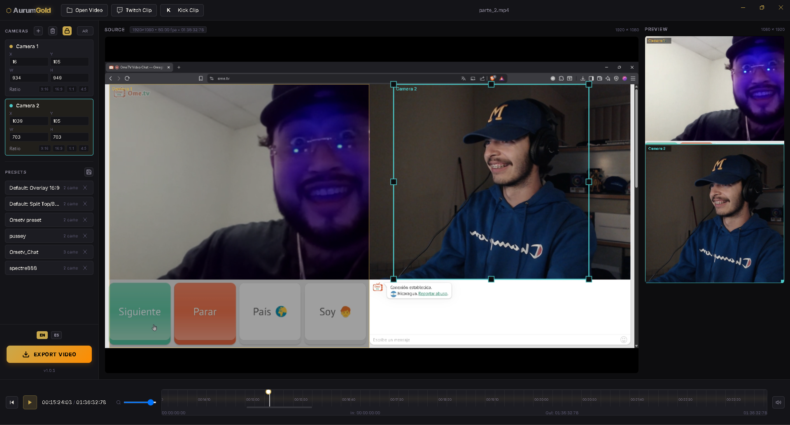Delete the spectre888 preset

[85, 268]
